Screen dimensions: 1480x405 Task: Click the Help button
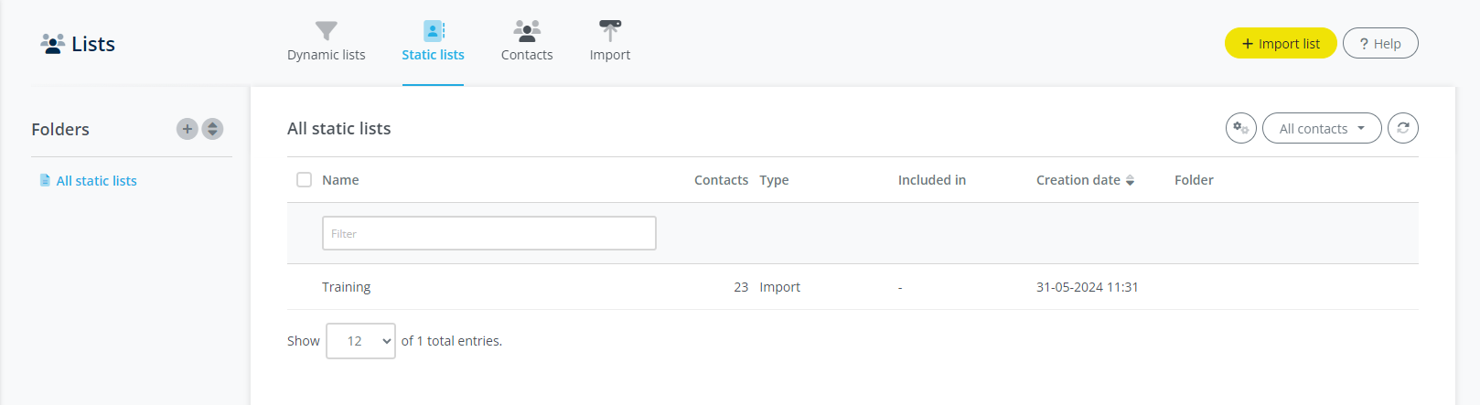pos(1379,44)
